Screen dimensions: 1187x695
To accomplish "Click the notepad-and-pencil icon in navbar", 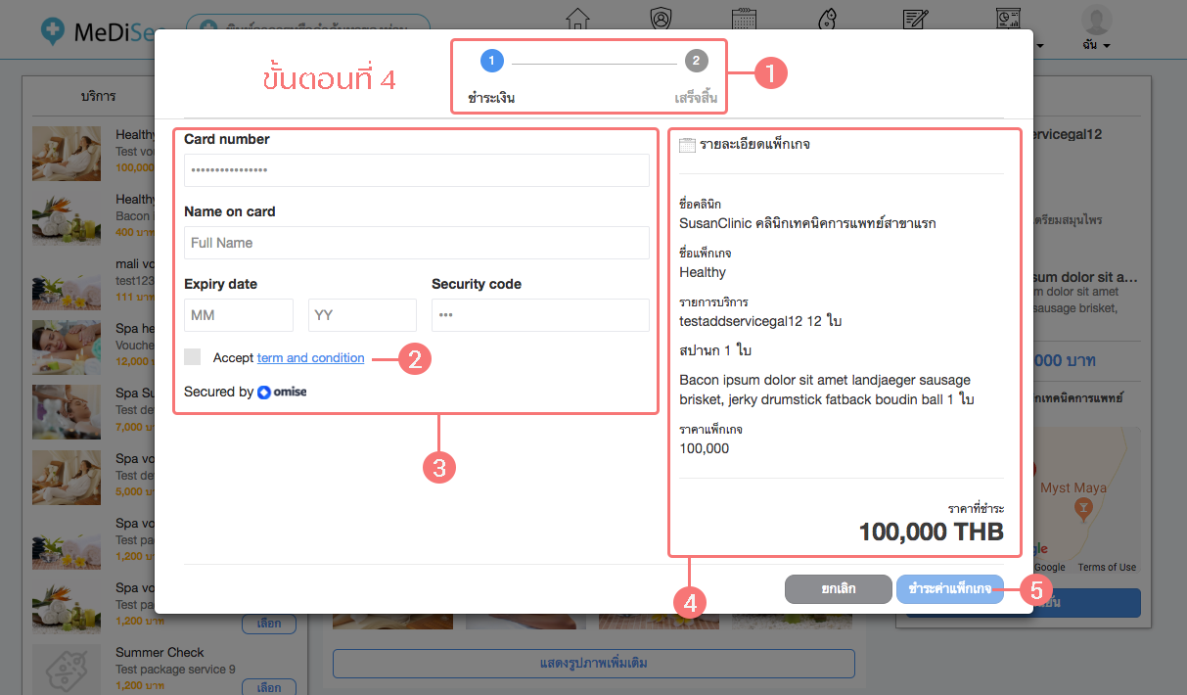I will (915, 18).
